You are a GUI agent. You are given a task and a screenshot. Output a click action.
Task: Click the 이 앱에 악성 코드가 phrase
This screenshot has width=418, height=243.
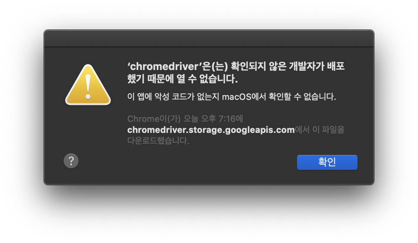(x=161, y=97)
